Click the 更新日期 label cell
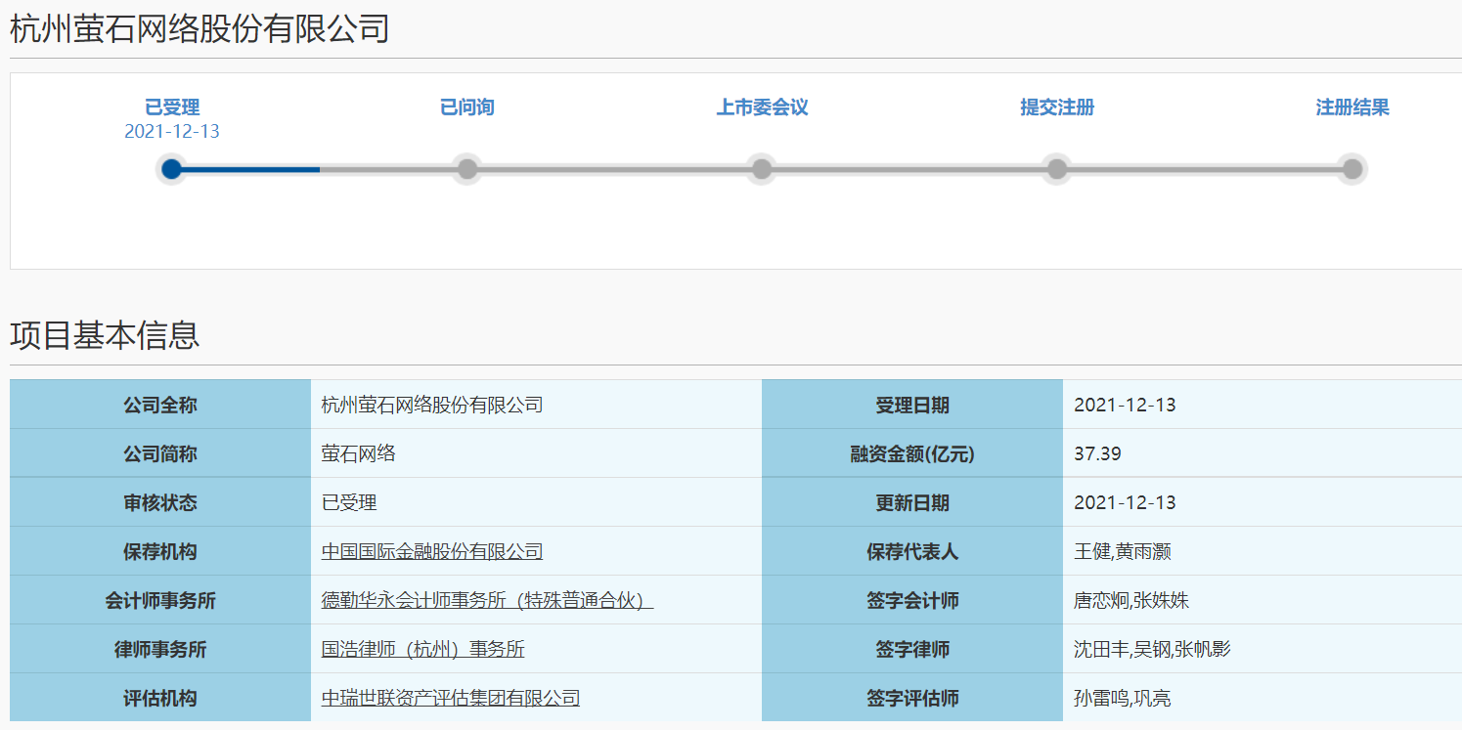 tap(912, 502)
